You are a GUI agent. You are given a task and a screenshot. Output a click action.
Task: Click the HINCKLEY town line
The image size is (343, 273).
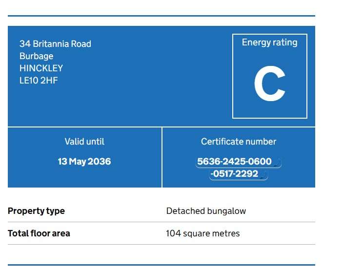coord(41,68)
